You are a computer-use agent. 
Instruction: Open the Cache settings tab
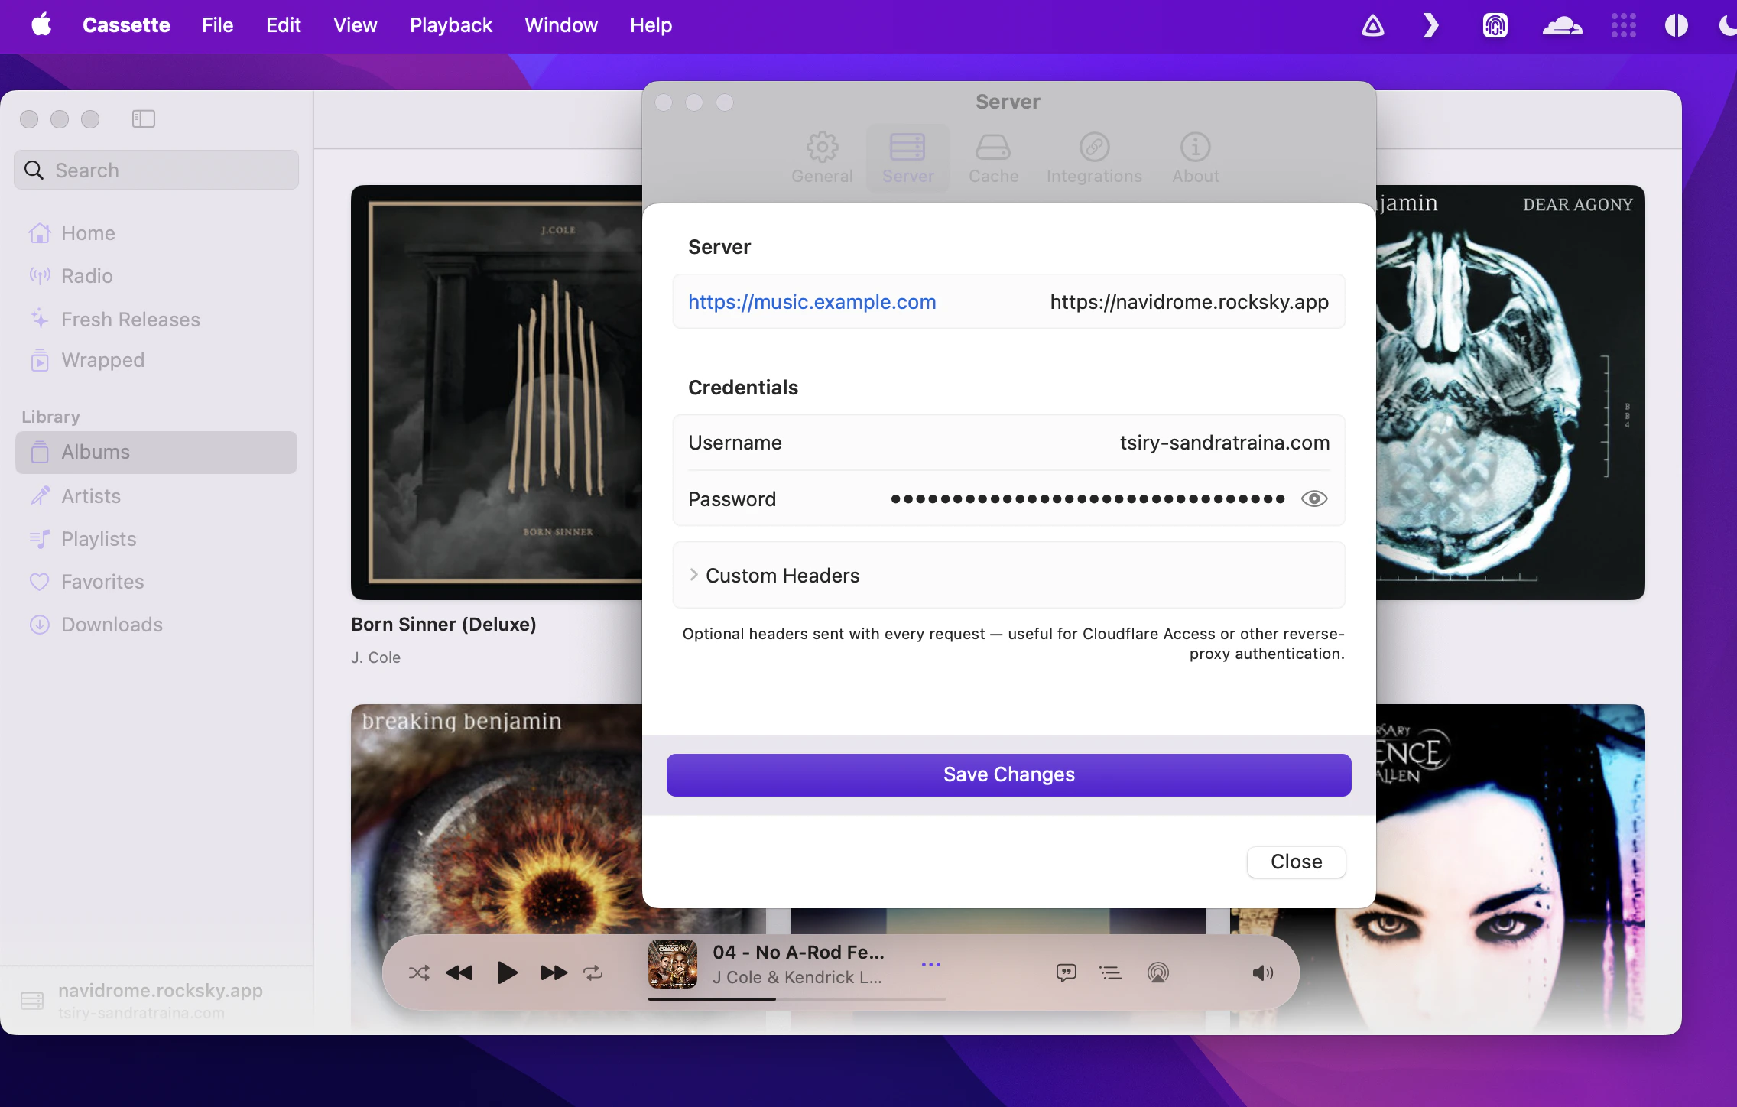click(993, 157)
